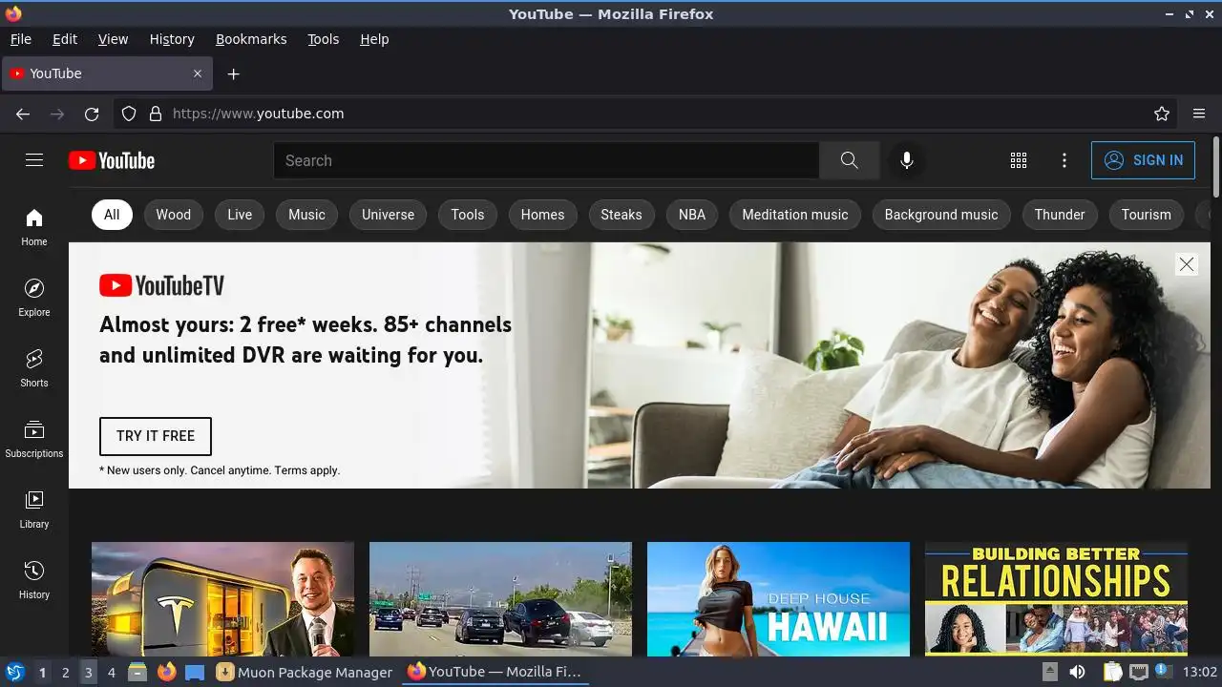This screenshot has width=1222, height=687.
Task: Open Subscriptions in the sidebar
Action: [x=34, y=439]
